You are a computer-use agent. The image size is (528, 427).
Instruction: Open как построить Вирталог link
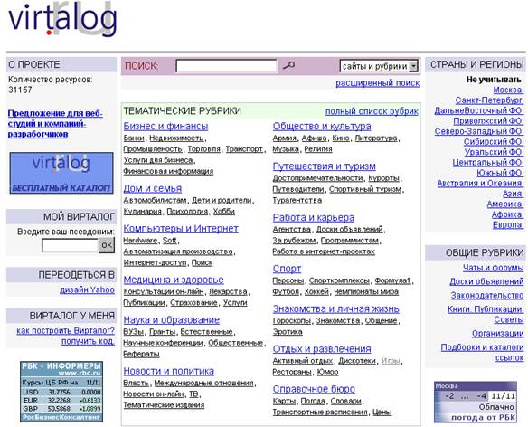(x=65, y=330)
